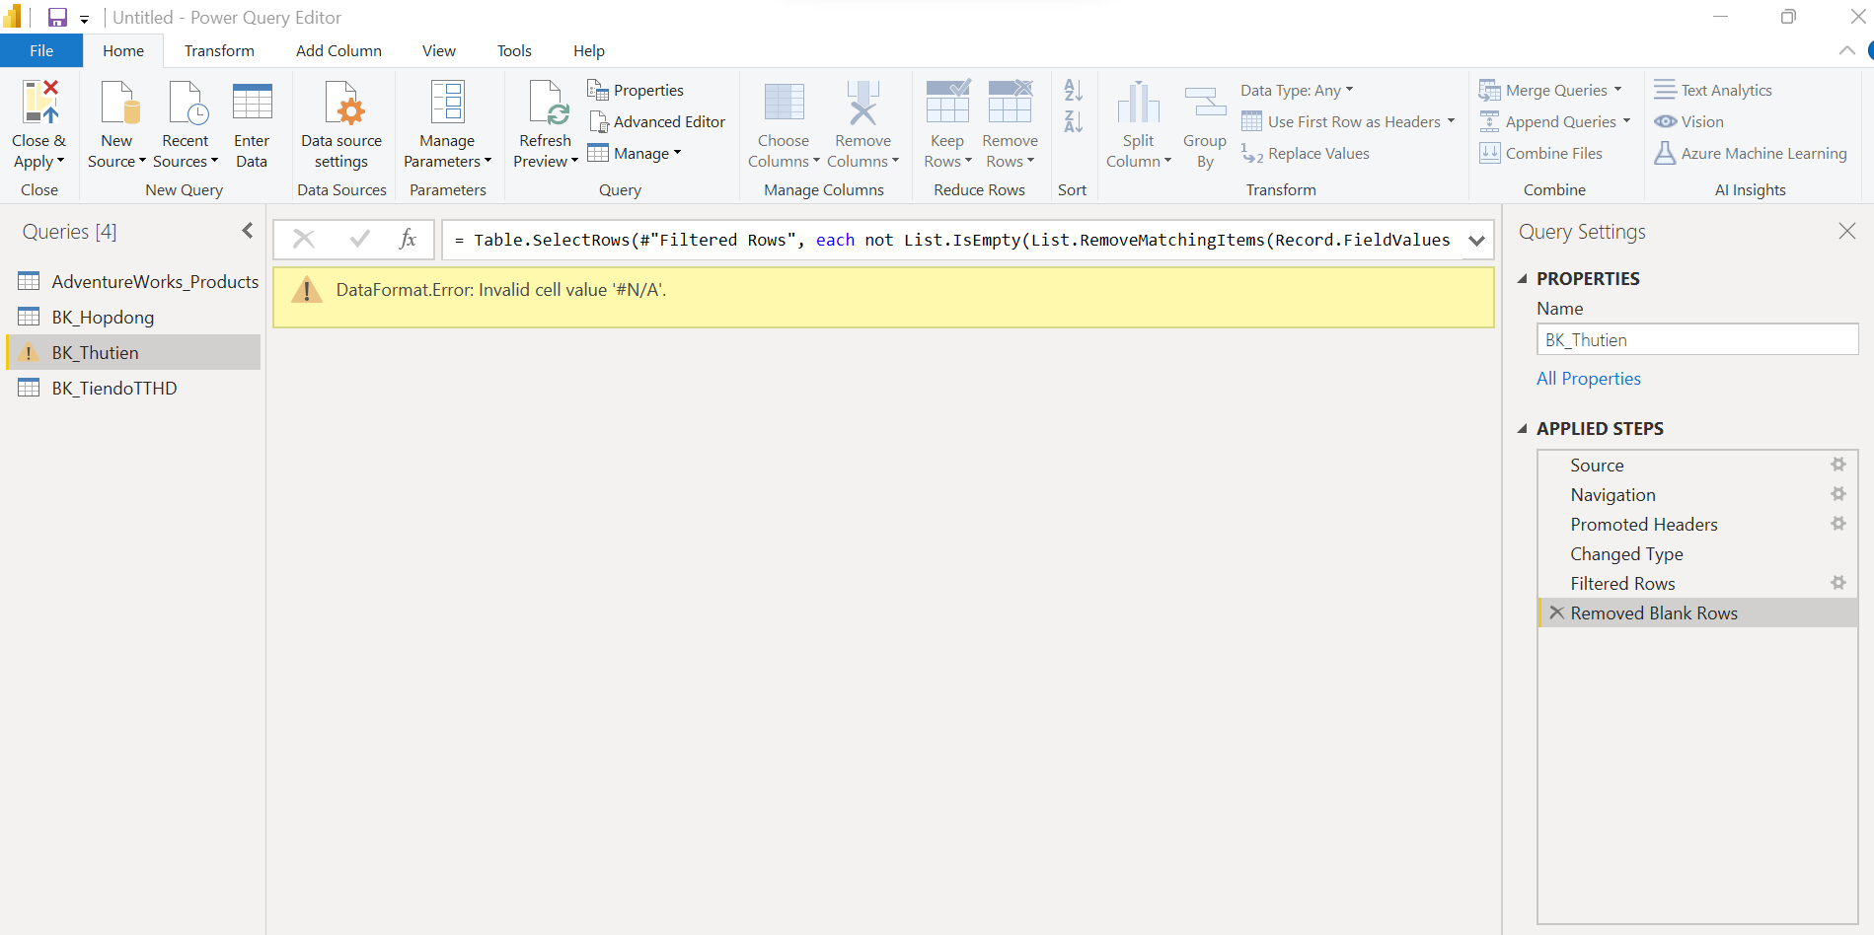Click the Split Column icon
Viewport: 1874px width, 935px height.
[x=1138, y=103]
